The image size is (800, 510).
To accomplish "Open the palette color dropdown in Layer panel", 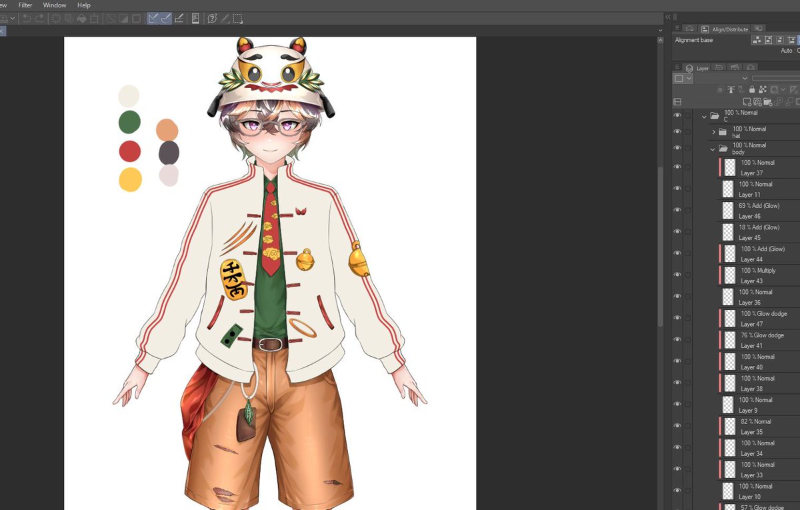I will pos(683,79).
